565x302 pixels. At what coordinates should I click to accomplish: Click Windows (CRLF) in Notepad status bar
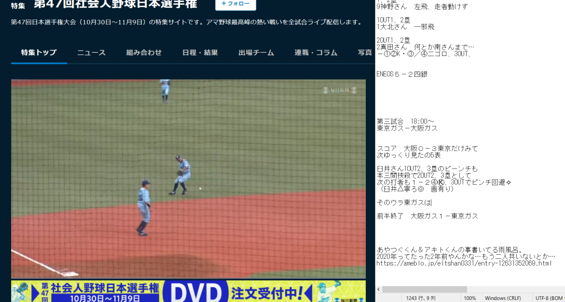click(x=504, y=298)
